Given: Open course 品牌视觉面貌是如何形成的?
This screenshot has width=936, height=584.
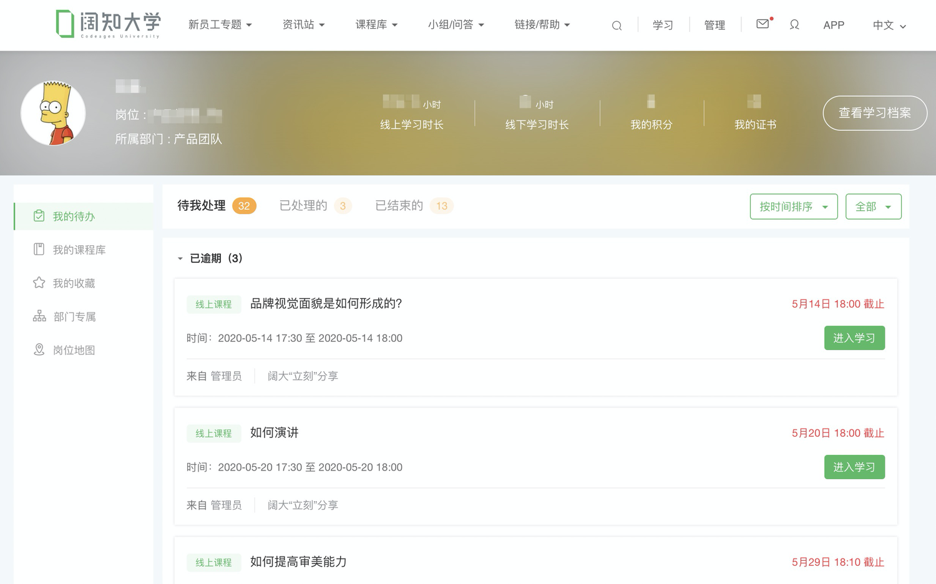Looking at the screenshot, I should pos(326,303).
